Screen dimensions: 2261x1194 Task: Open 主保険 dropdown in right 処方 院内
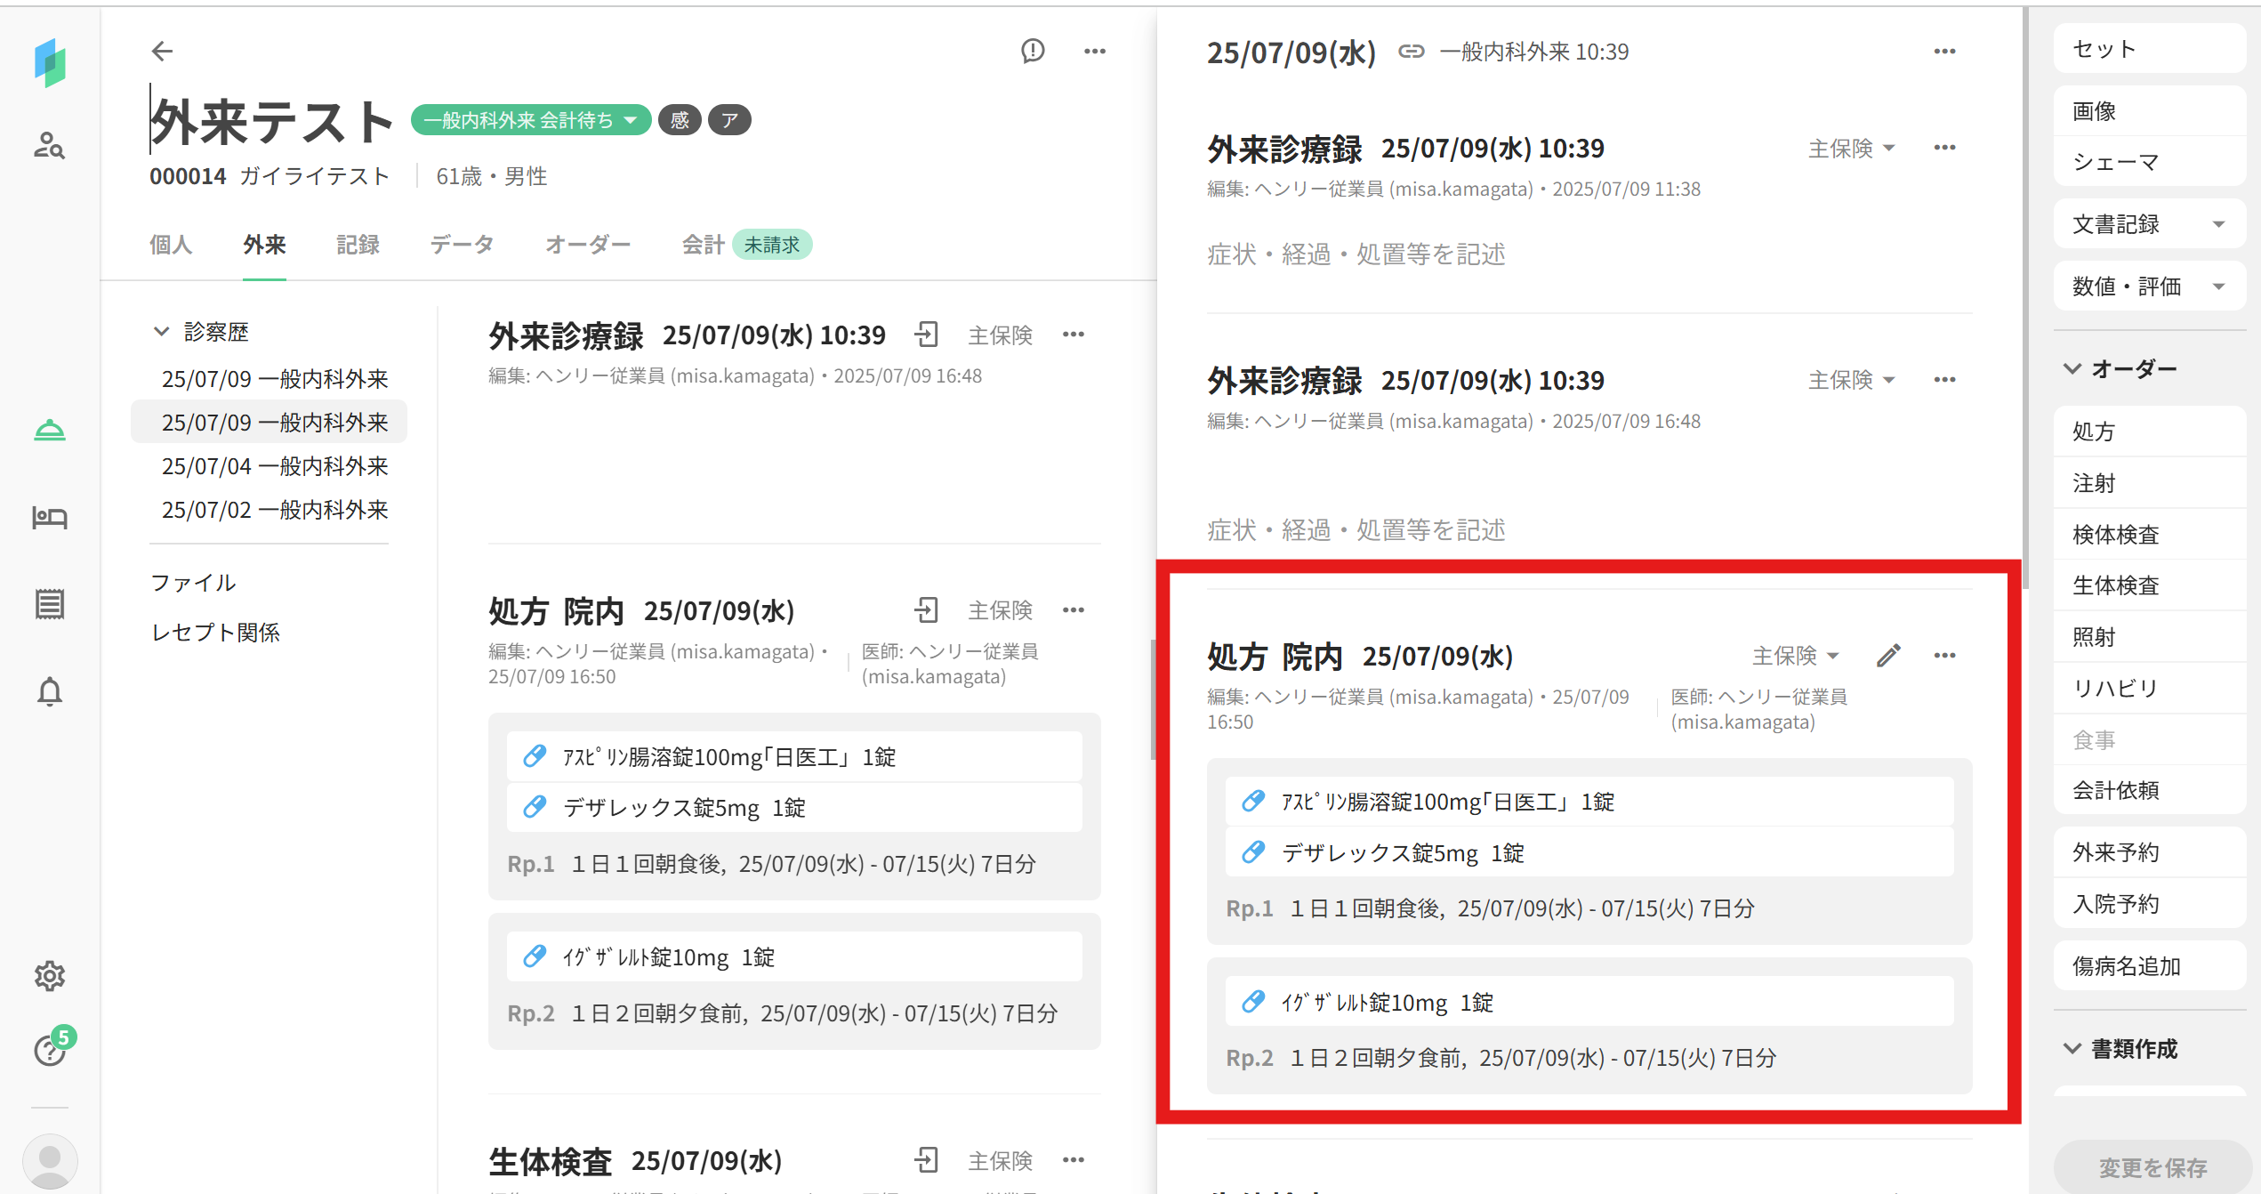(x=1795, y=656)
